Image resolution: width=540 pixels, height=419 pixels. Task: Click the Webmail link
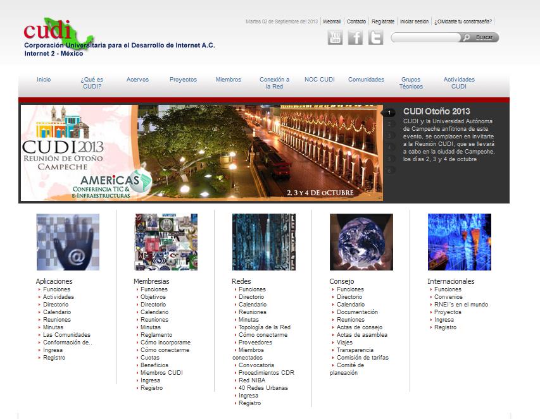coord(332,21)
